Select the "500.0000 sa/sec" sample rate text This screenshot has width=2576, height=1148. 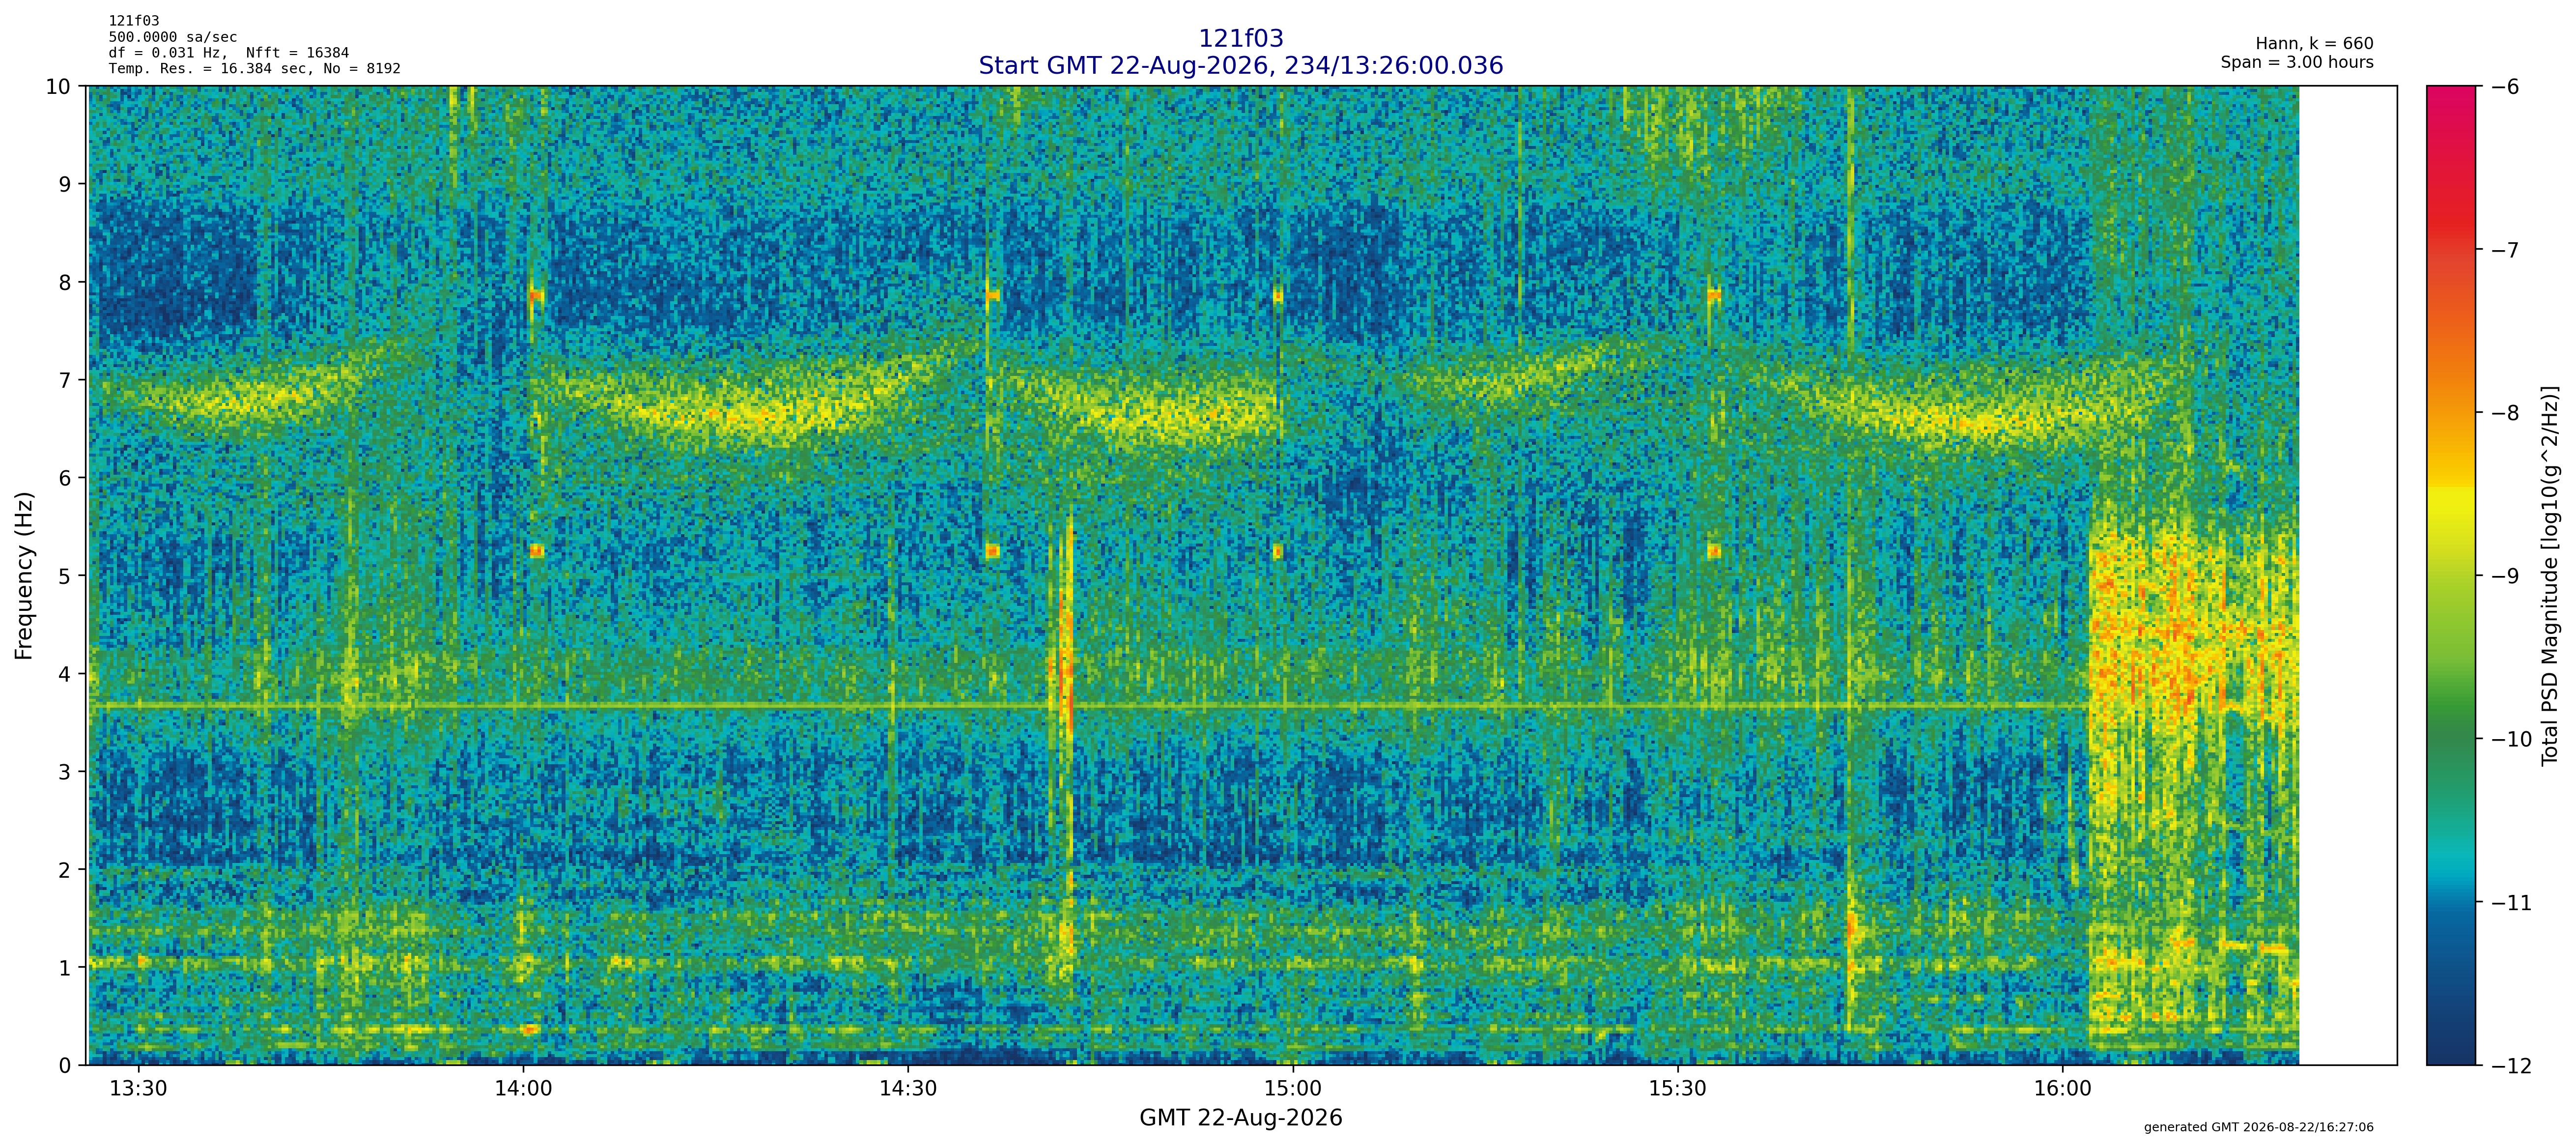coord(173,37)
